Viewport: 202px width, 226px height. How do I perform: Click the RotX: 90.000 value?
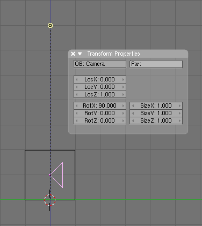(99, 106)
